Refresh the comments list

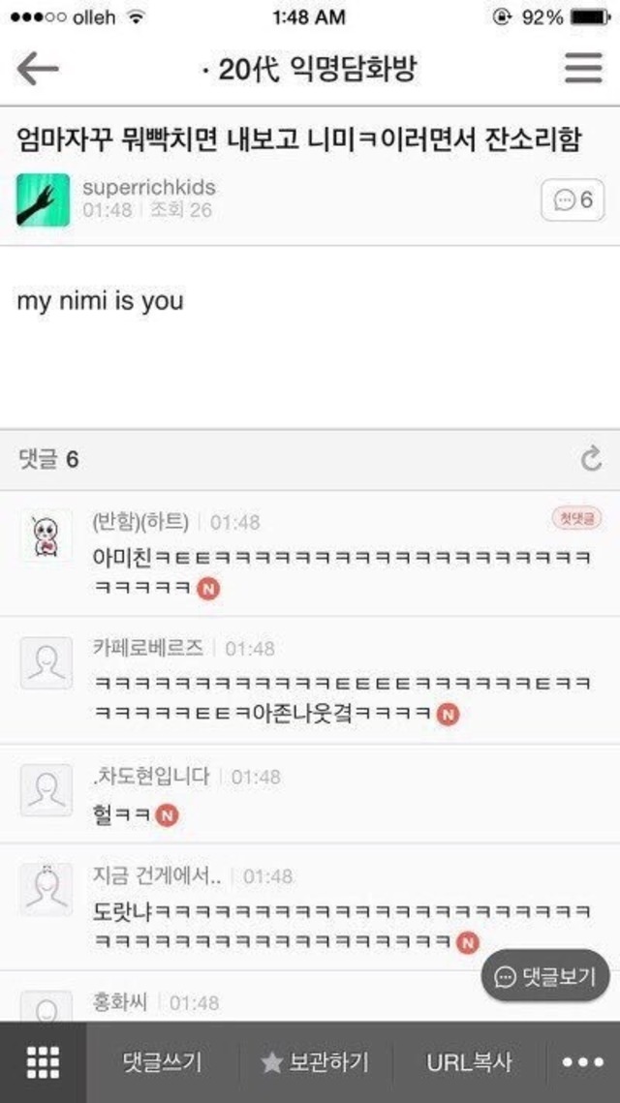591,460
